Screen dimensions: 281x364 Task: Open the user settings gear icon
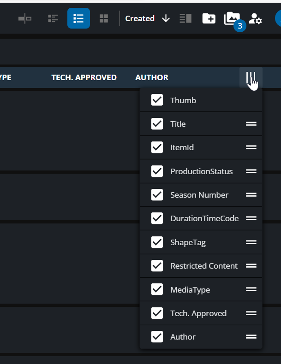(255, 18)
